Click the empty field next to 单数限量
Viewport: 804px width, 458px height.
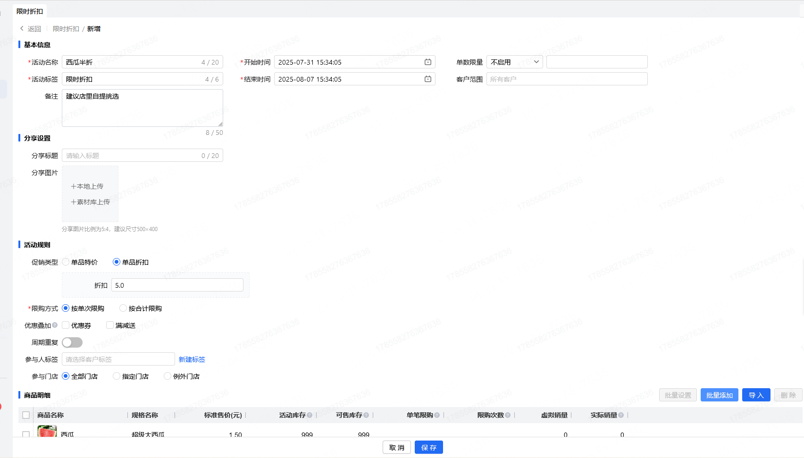click(597, 62)
